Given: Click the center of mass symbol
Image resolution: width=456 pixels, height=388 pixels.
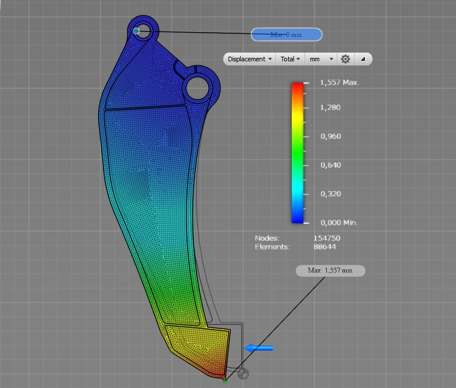Looking at the screenshot, I should [x=243, y=374].
